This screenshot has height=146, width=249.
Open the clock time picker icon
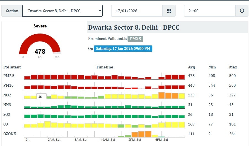242,11
